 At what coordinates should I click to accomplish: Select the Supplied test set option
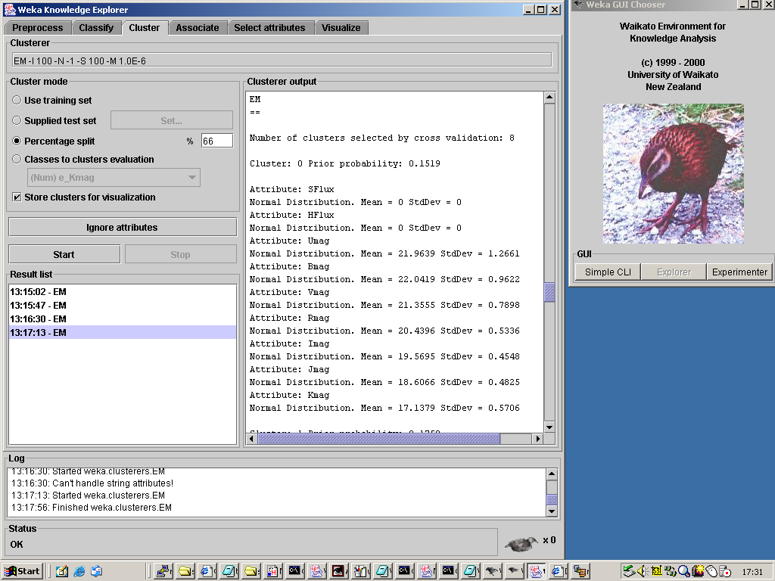point(17,120)
